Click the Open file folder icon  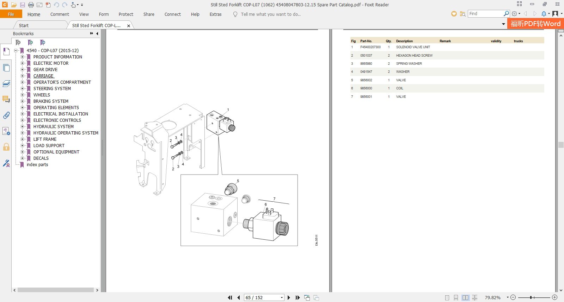click(x=14, y=5)
